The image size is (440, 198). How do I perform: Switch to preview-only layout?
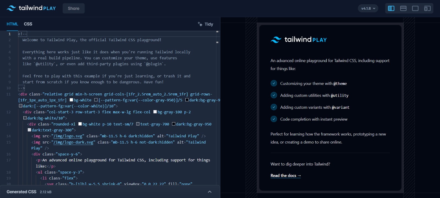415,9
